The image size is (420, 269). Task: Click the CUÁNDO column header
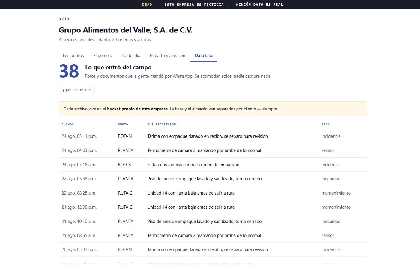coord(68,125)
